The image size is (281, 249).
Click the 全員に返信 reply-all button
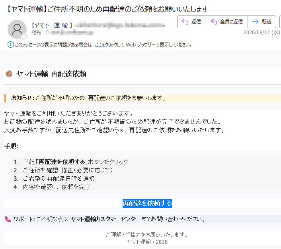tap(227, 22)
